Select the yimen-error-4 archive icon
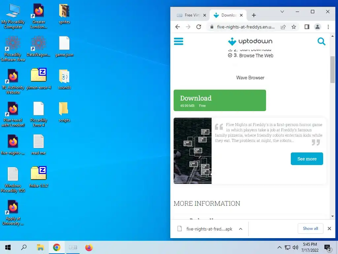338x254 pixels. click(x=39, y=79)
